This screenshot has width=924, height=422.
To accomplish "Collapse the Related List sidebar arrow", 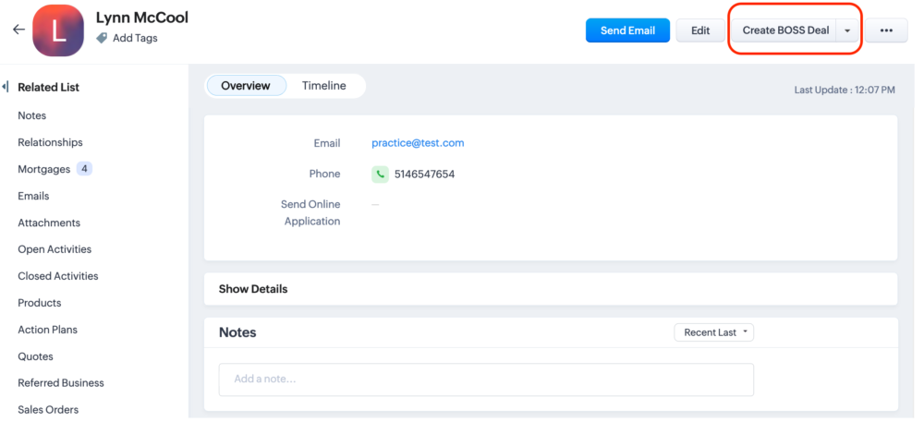I will click(6, 87).
